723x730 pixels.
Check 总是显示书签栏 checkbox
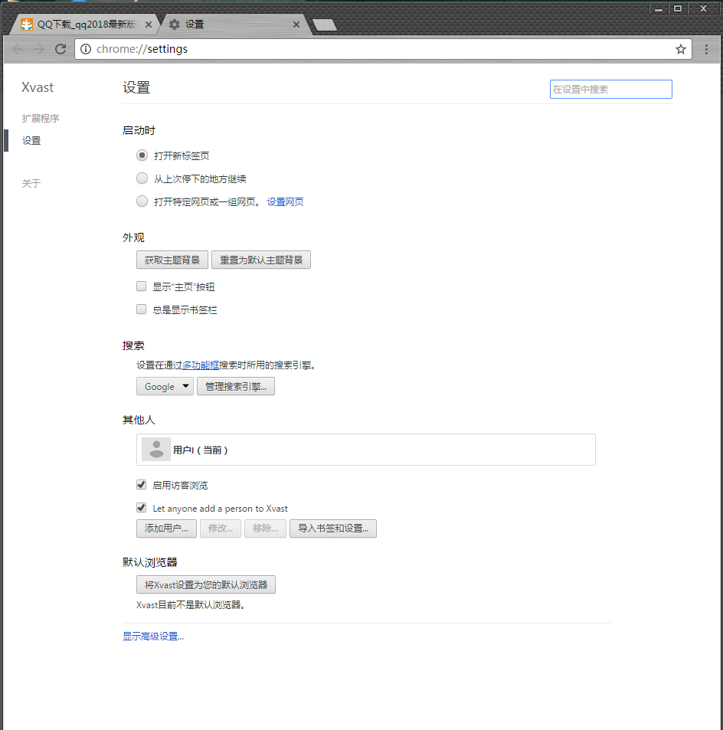(x=141, y=309)
